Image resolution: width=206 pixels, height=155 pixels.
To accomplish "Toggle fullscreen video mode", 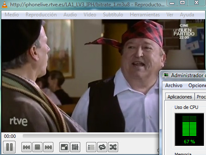I will [64, 147].
